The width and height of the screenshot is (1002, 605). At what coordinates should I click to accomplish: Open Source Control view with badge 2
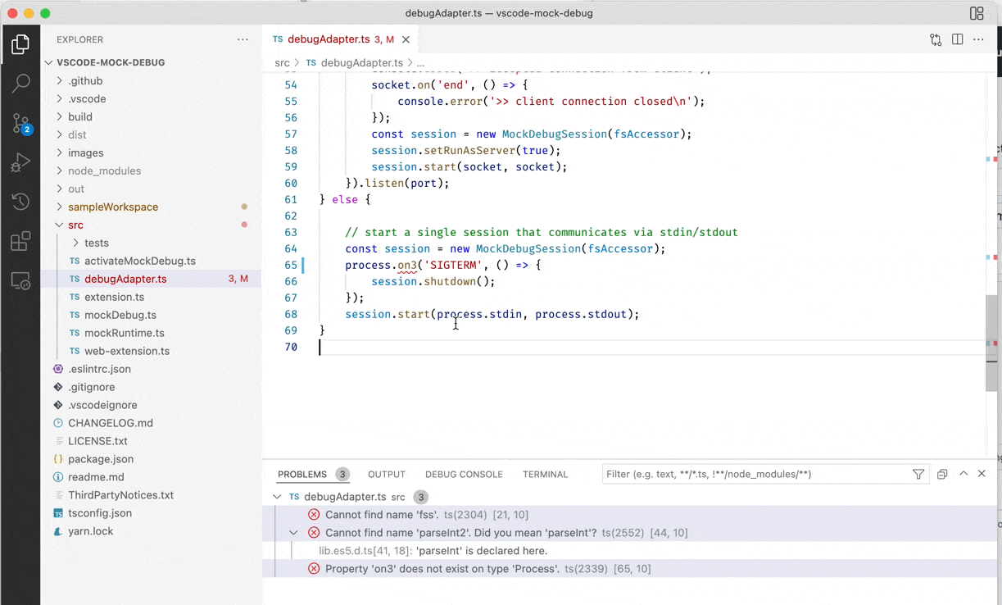coord(20,123)
